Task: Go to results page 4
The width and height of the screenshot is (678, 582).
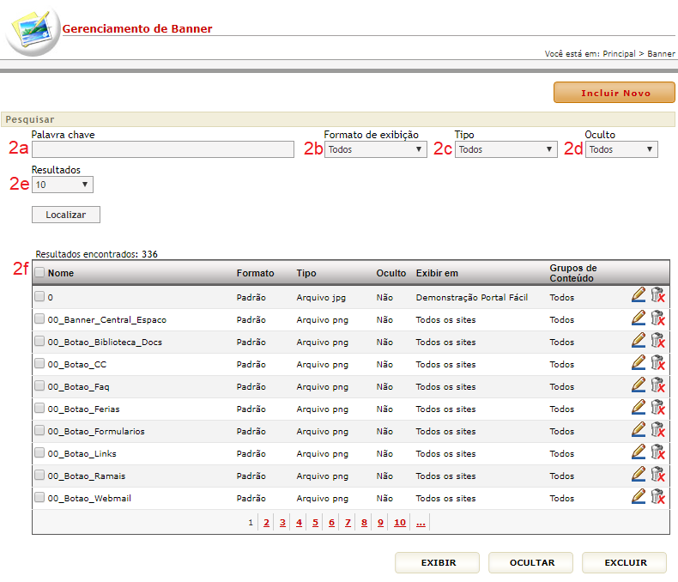Action: click(x=299, y=522)
